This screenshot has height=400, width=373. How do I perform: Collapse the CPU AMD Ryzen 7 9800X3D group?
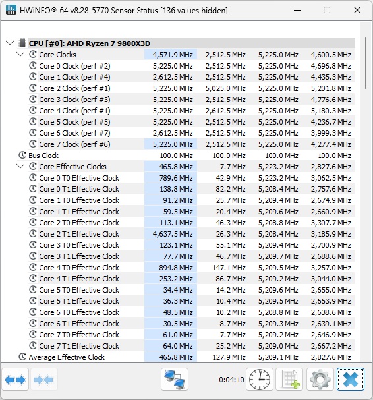pos(10,43)
